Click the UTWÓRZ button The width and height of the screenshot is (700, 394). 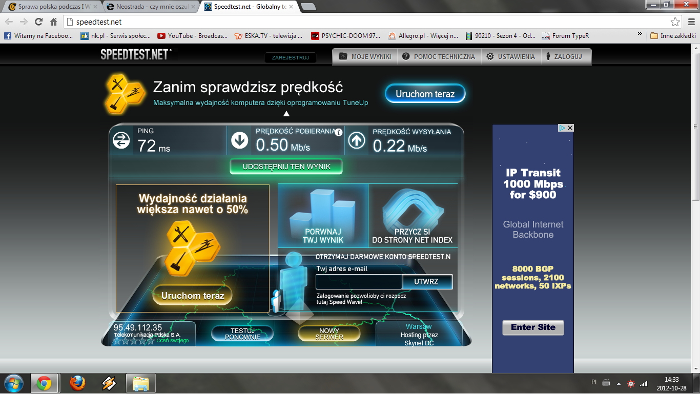pyautogui.click(x=427, y=282)
